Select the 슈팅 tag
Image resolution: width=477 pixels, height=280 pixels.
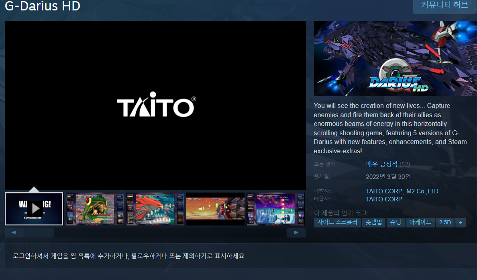tap(395, 222)
